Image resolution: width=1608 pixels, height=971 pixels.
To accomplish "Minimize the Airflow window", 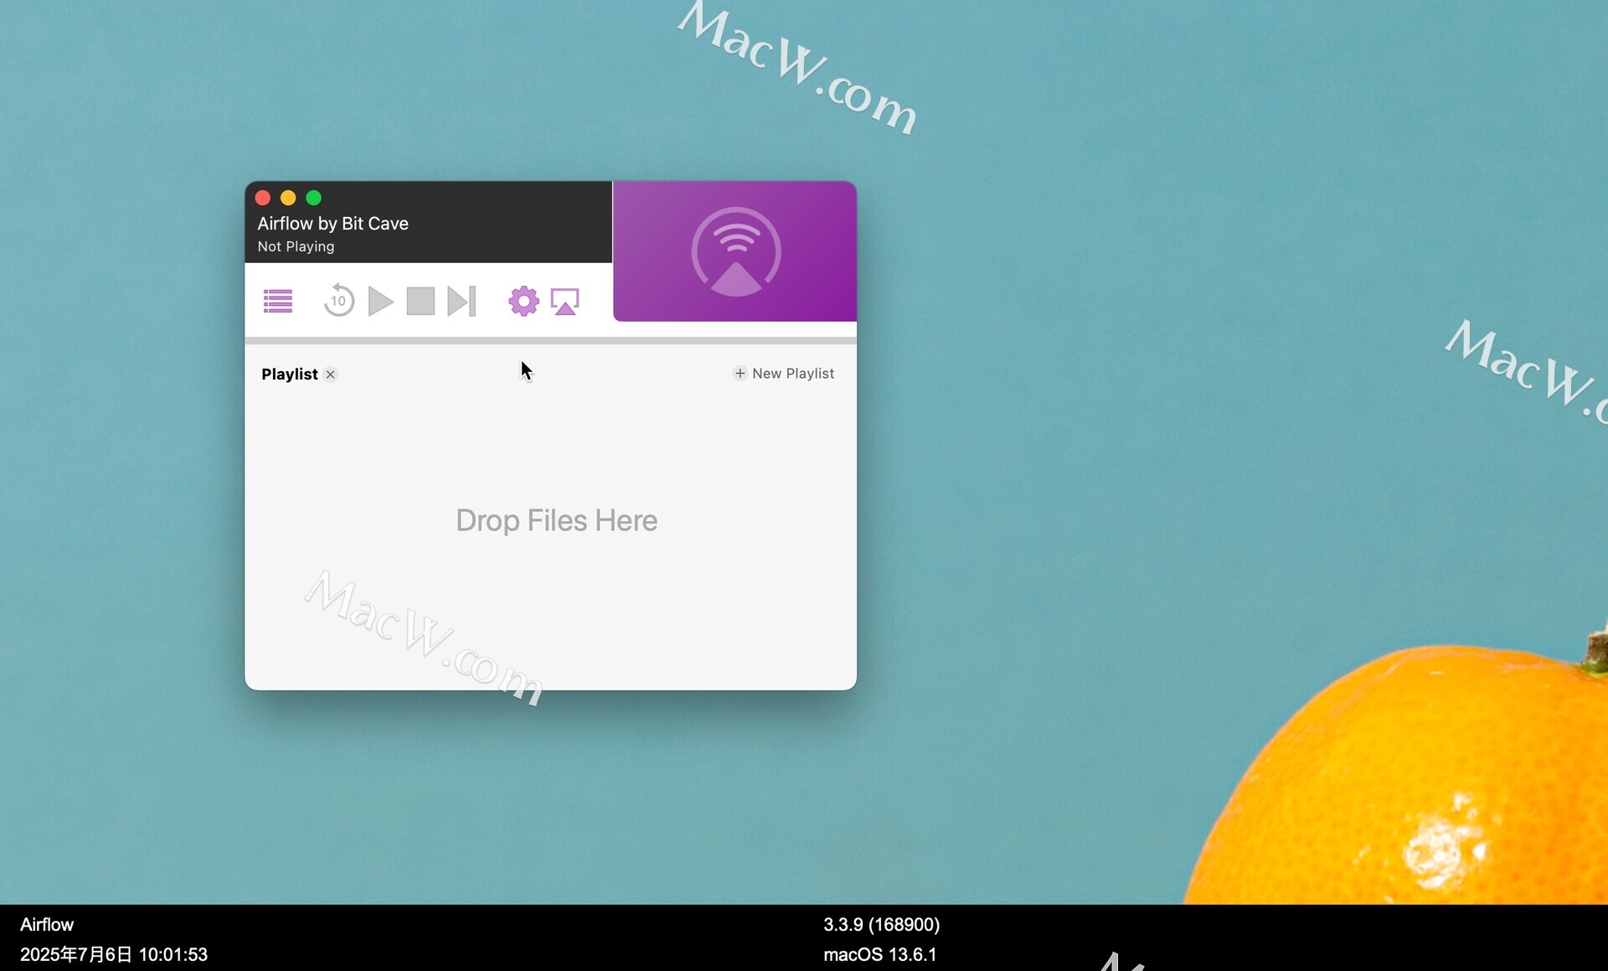I will click(288, 198).
